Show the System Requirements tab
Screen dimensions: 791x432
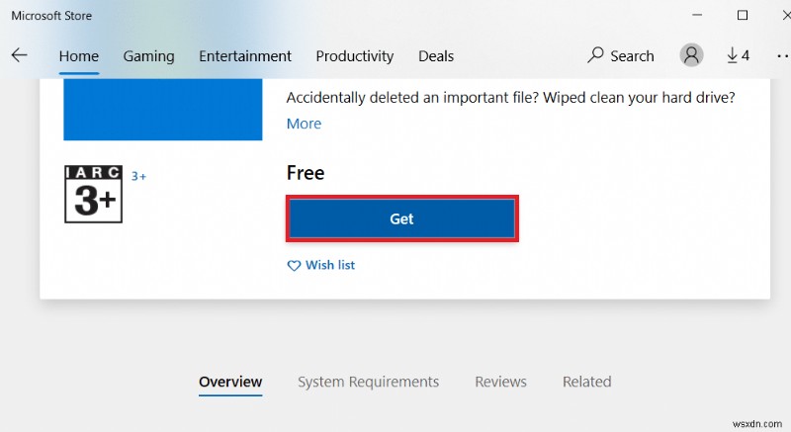368,382
